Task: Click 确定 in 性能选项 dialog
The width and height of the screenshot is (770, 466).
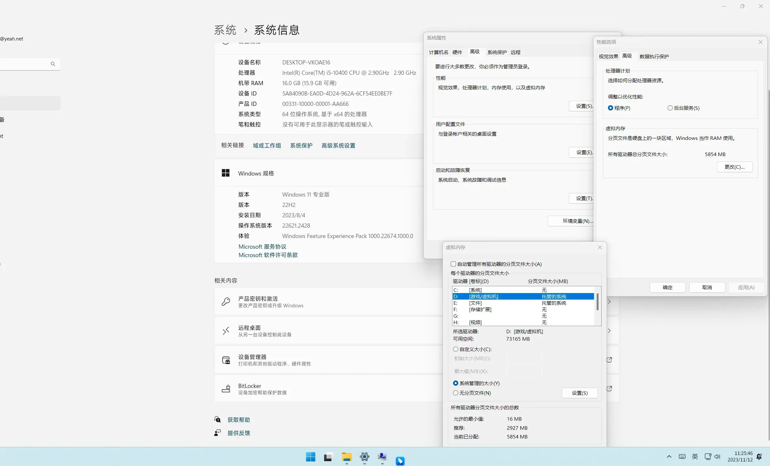Action: pos(668,288)
